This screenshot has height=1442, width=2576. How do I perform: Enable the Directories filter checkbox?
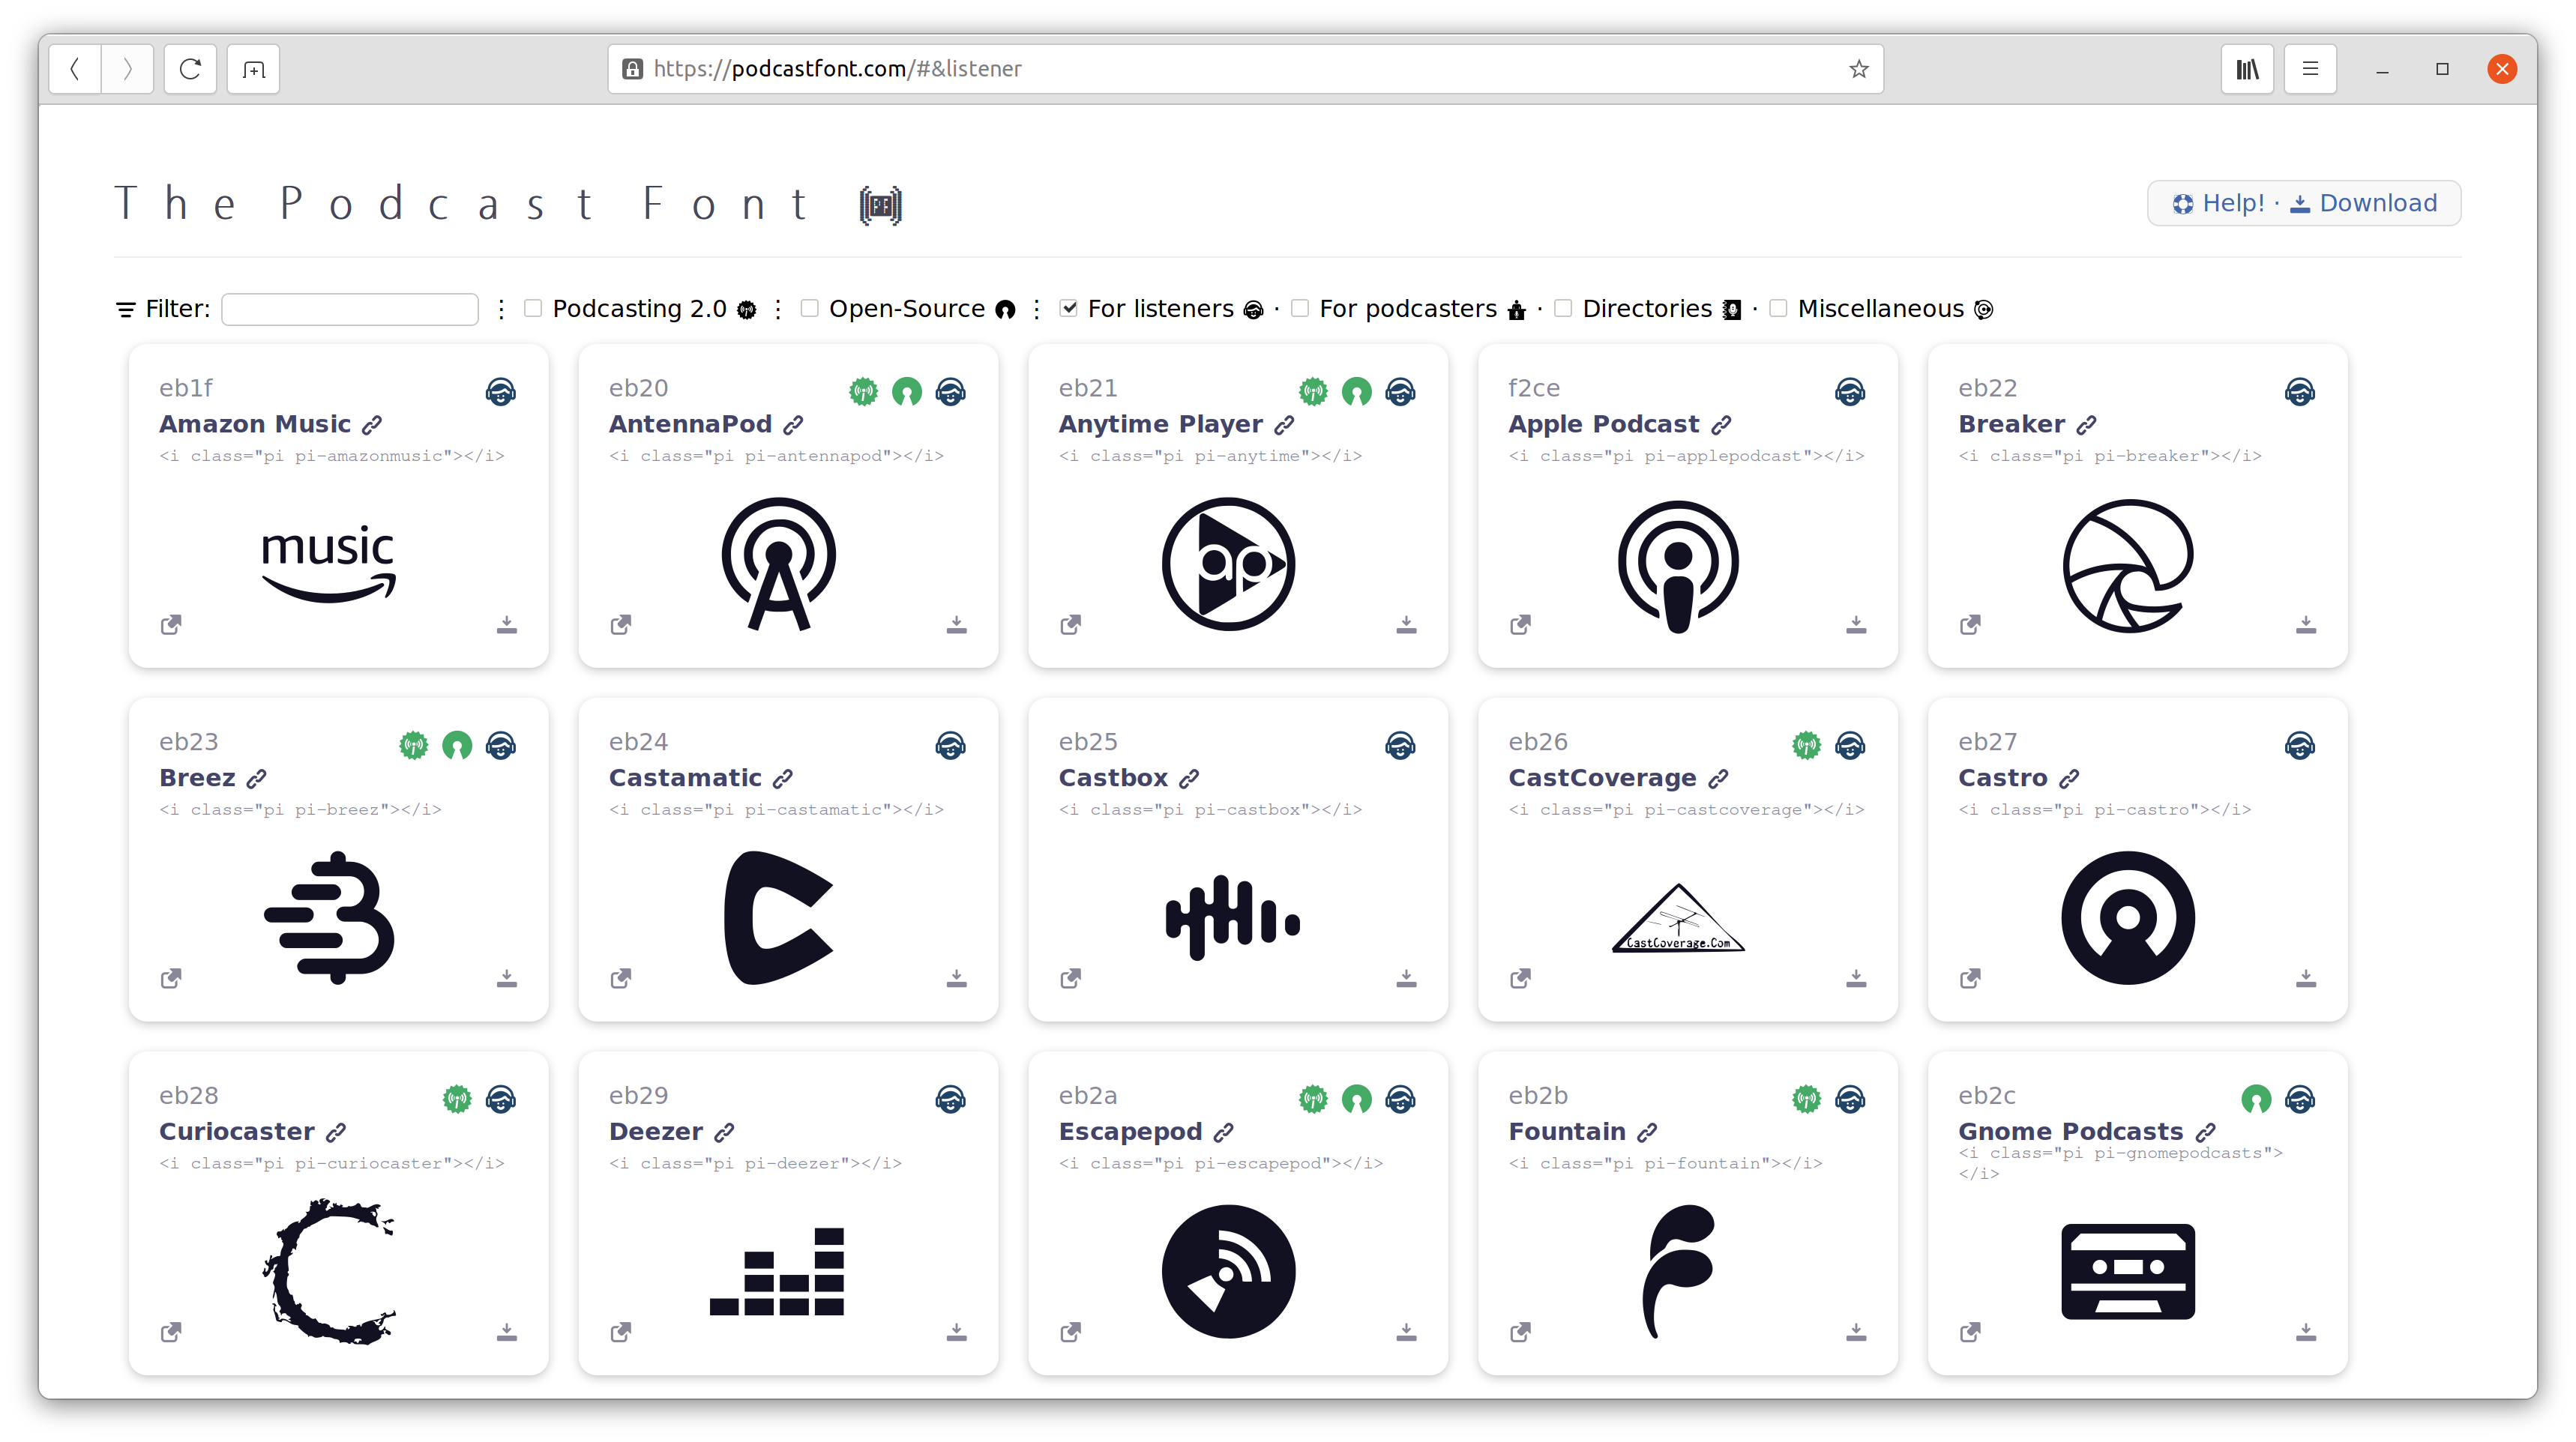(x=1563, y=308)
